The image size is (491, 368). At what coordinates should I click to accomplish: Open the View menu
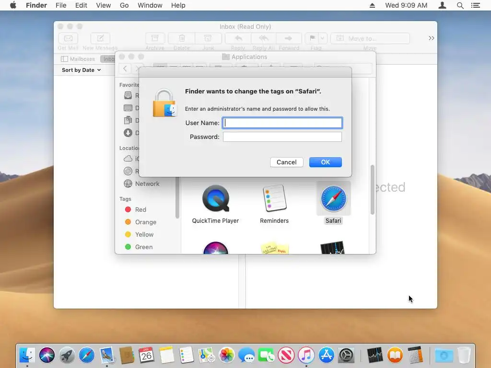pos(104,5)
